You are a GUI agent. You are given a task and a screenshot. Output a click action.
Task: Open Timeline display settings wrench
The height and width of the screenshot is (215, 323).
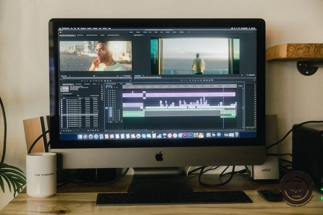pos(117,88)
